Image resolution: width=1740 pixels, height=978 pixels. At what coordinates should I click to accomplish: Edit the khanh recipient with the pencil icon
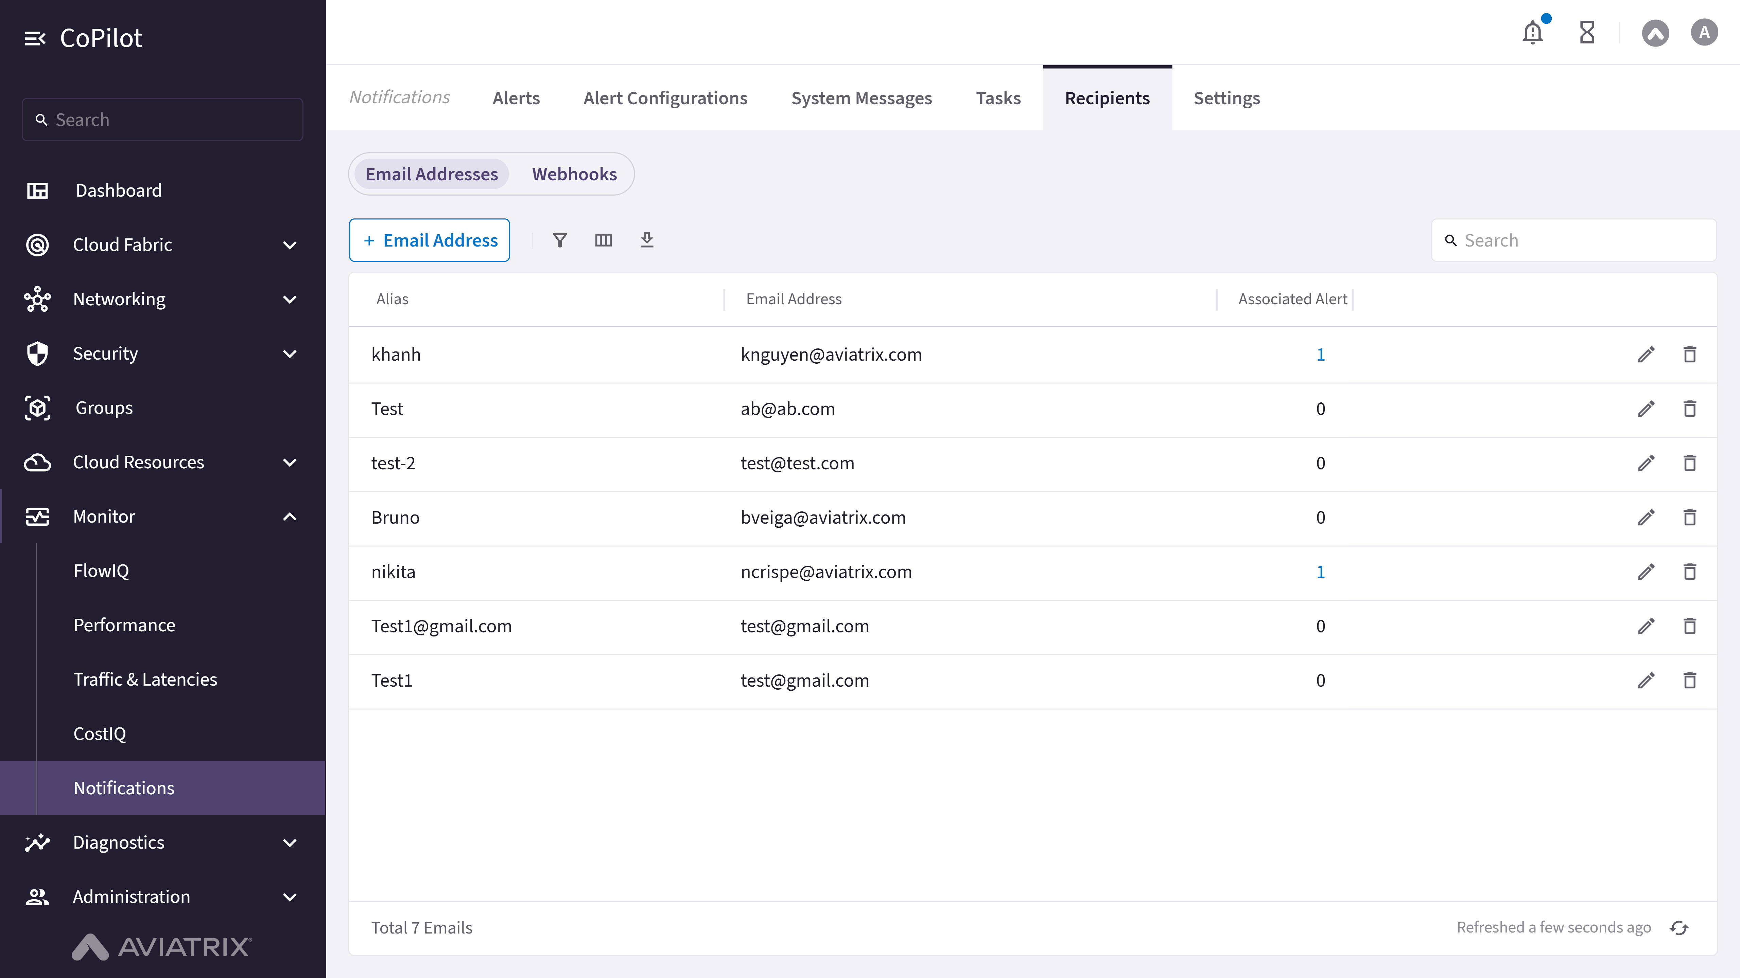[x=1646, y=354]
